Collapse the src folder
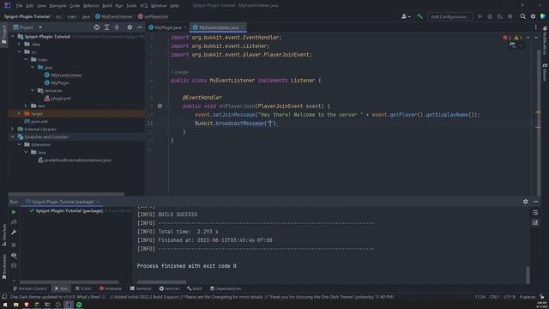 pyautogui.click(x=19, y=51)
